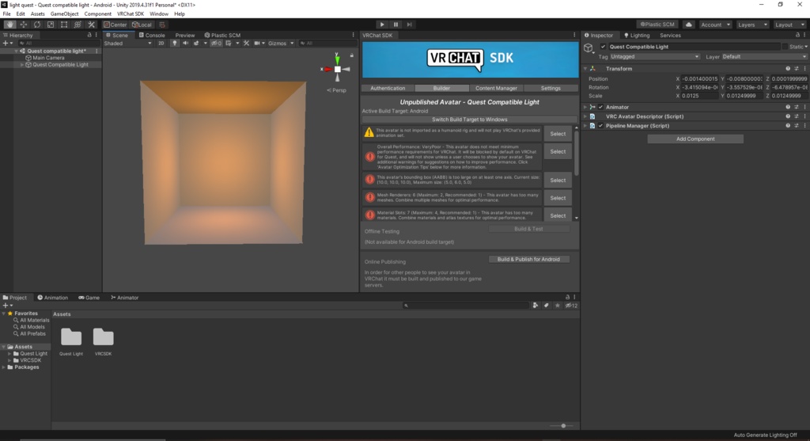Screen dimensions: 810x441
Task: Open Animator component preset settings icon
Action: (796, 107)
